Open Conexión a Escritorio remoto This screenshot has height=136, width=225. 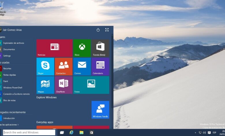tap(16, 94)
